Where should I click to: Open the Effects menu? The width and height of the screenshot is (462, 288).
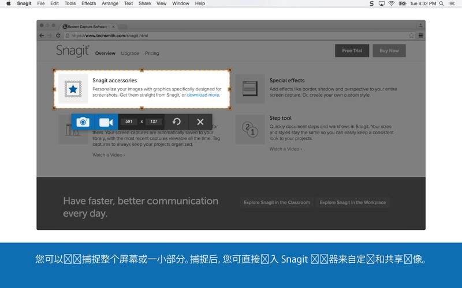pyautogui.click(x=89, y=3)
